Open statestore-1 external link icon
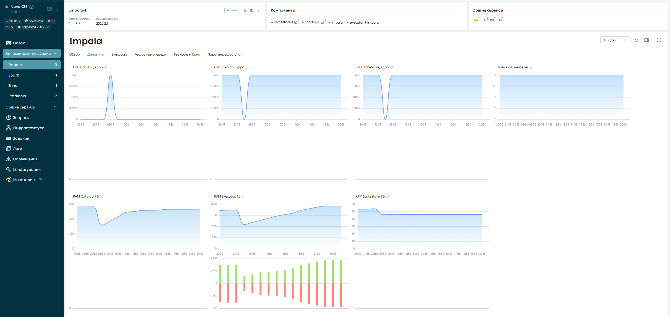 click(x=296, y=22)
